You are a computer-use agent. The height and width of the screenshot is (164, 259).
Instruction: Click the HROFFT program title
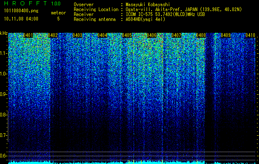(26, 3)
